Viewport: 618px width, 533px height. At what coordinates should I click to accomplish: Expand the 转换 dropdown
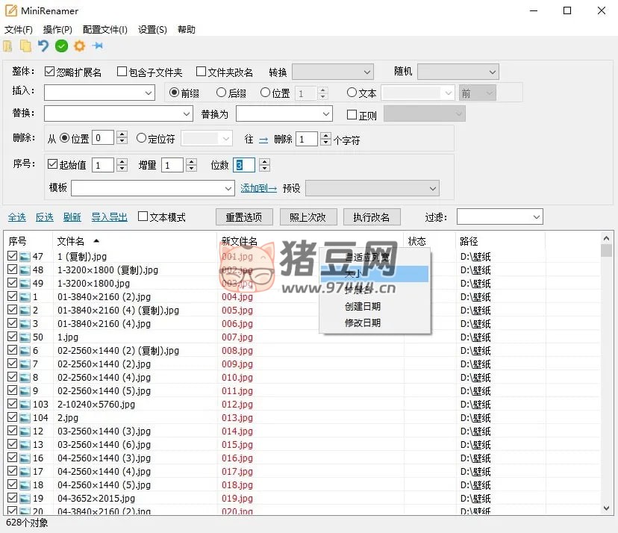click(x=332, y=72)
